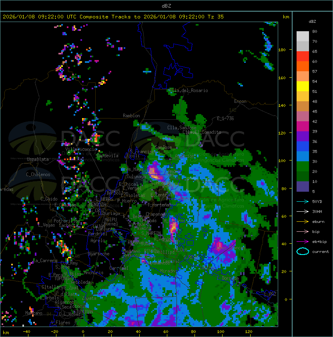Pick the dark orange 57-60 dBZ swatch
333x337 pixels.
coord(303,66)
